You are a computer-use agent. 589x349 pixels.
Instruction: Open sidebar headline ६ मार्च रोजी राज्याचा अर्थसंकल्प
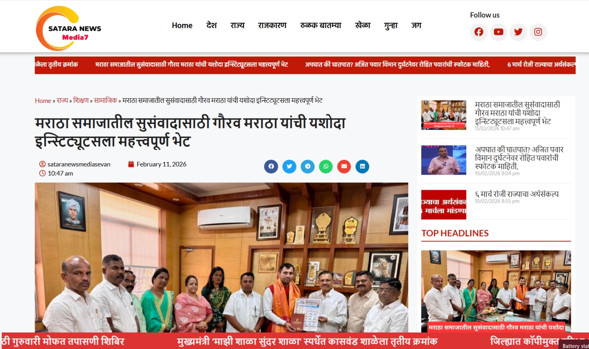tap(517, 194)
